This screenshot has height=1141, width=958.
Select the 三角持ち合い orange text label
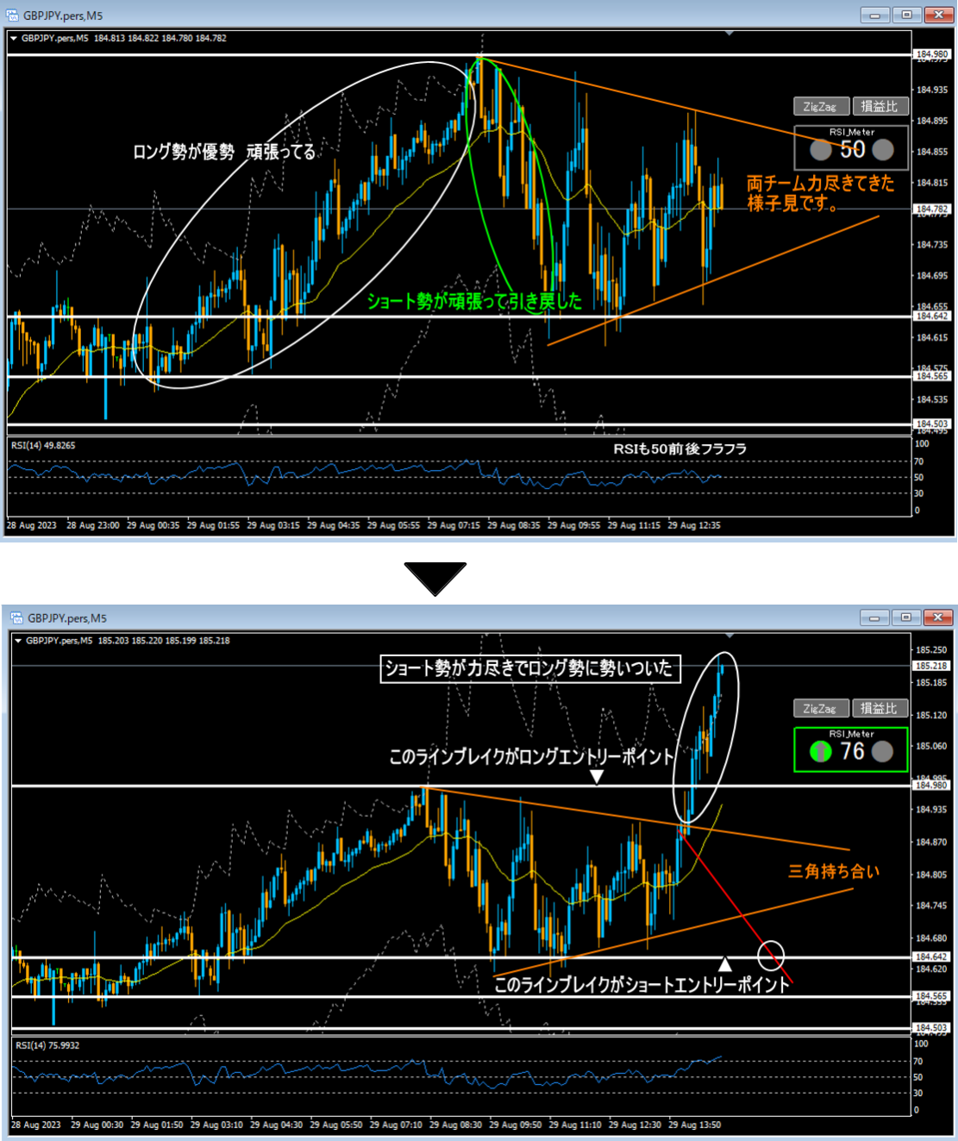point(833,871)
